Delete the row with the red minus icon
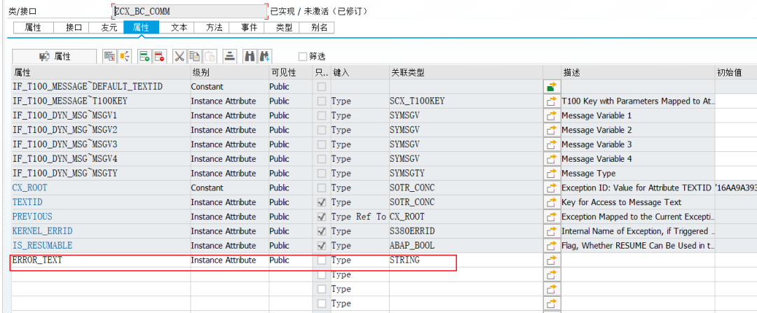 pyautogui.click(x=160, y=57)
